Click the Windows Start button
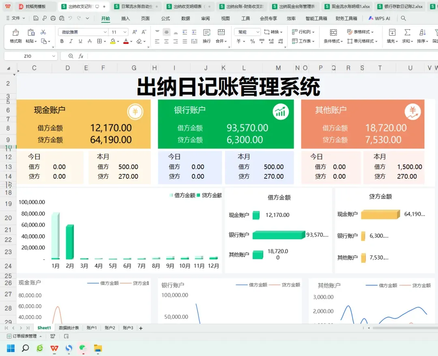 [11, 348]
